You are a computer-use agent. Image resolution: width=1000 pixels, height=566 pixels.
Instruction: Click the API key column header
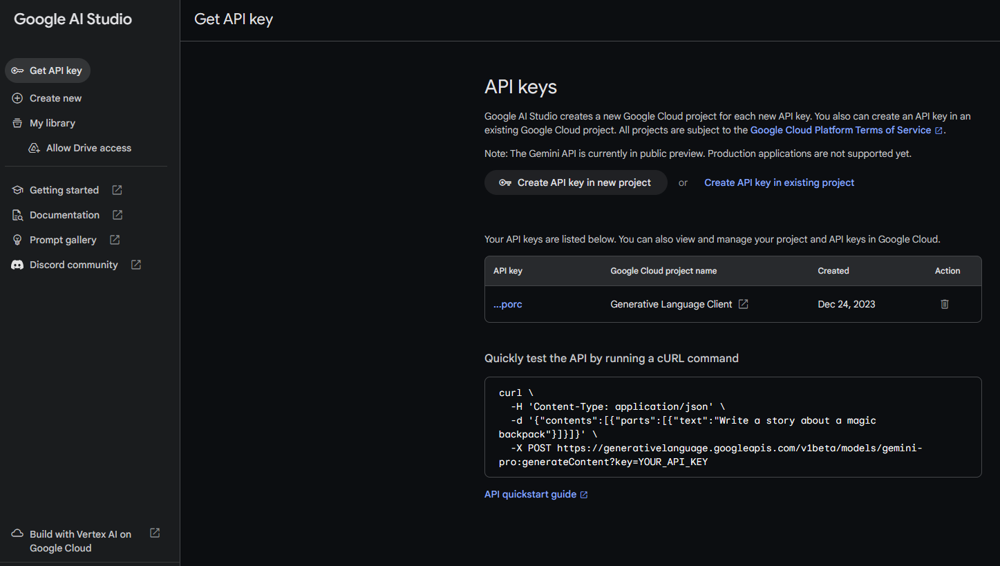point(508,271)
